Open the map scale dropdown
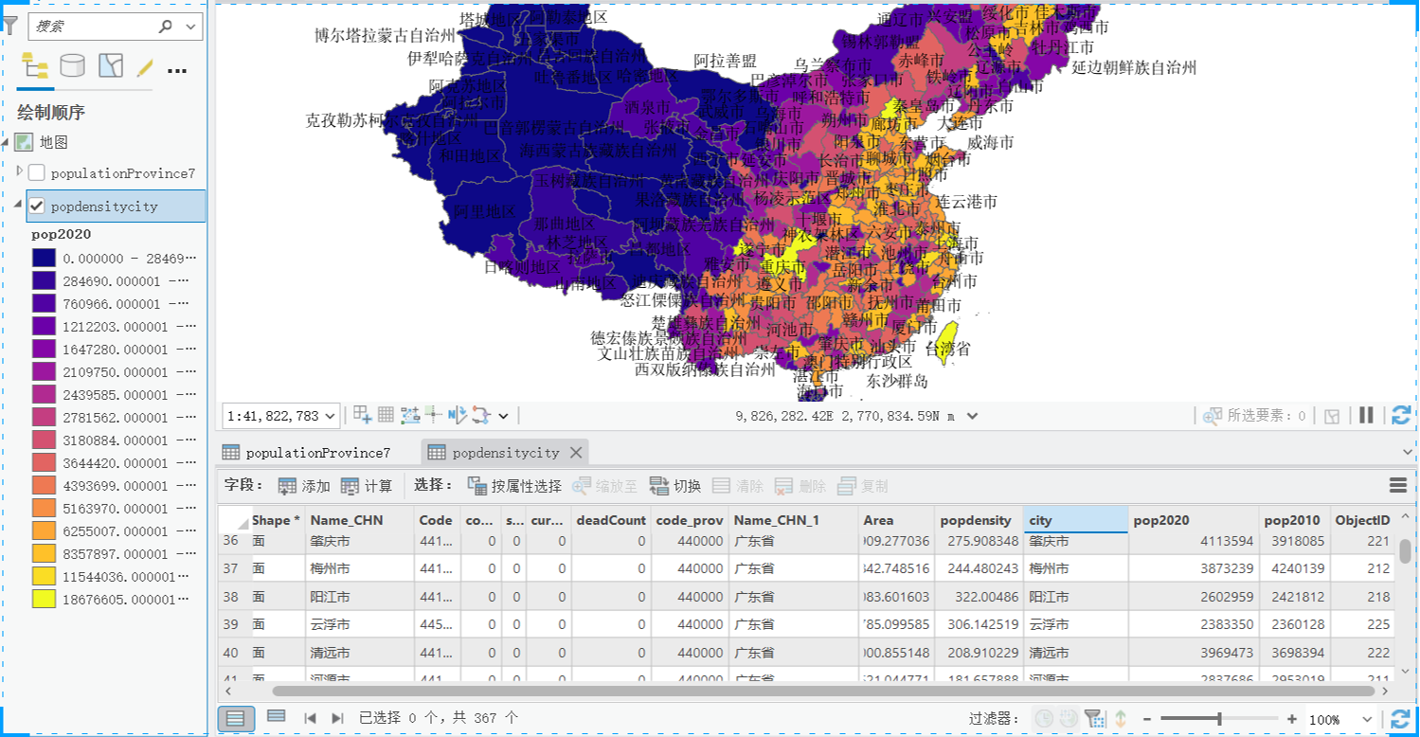 (x=330, y=416)
